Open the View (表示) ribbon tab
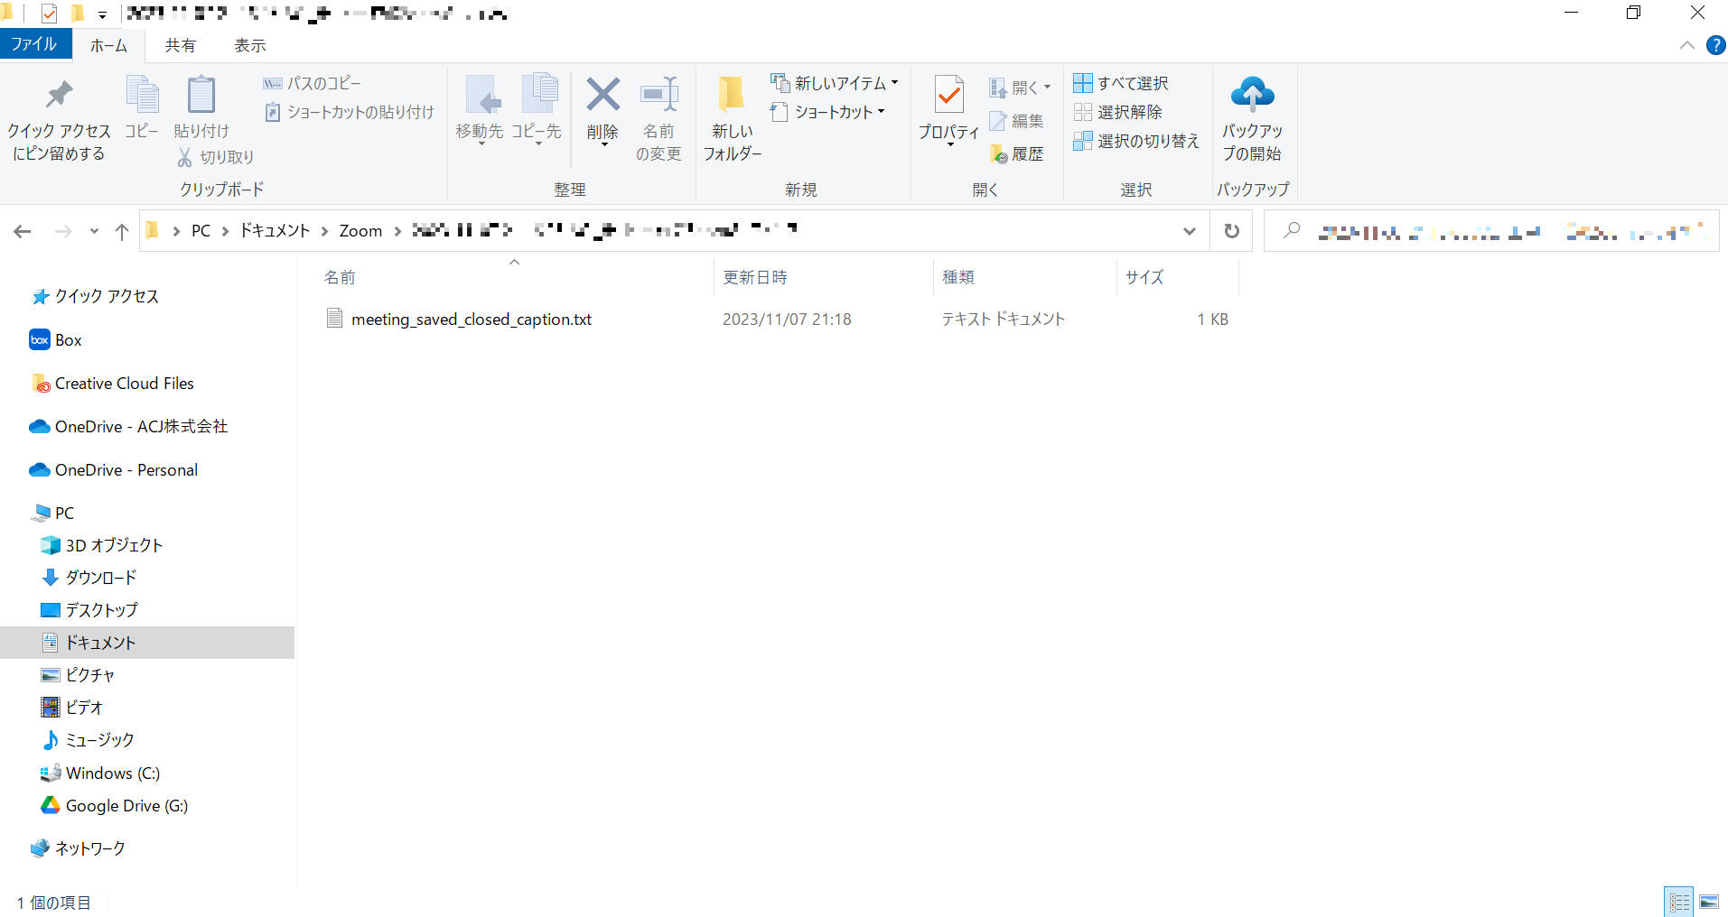Screen dimensions: 1728x917 249,45
